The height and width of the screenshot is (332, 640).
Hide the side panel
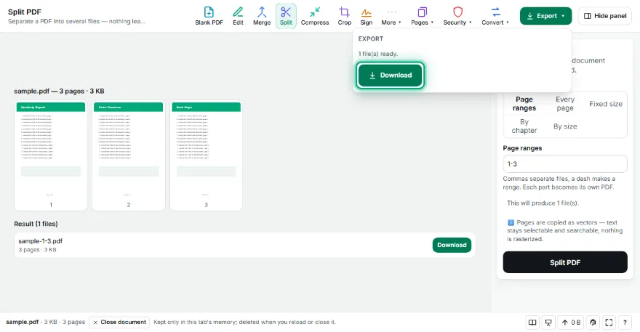tap(605, 16)
